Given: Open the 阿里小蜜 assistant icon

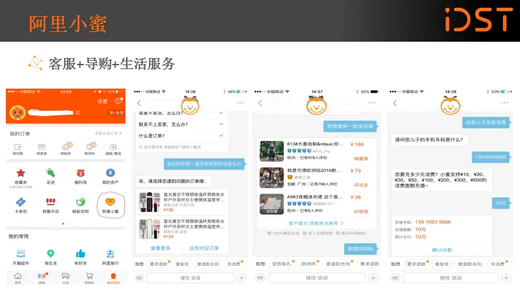Looking at the screenshot, I should (110, 202).
